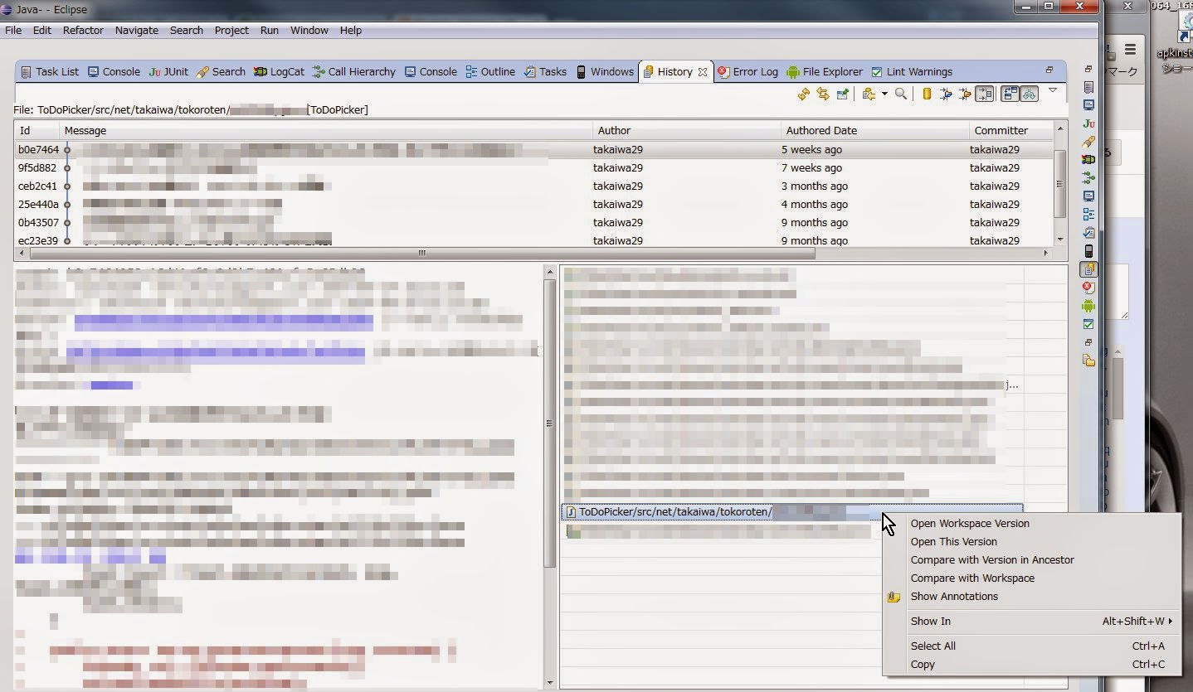Click Tasks icon in right trim bar
The height and width of the screenshot is (692, 1193).
click(1088, 232)
